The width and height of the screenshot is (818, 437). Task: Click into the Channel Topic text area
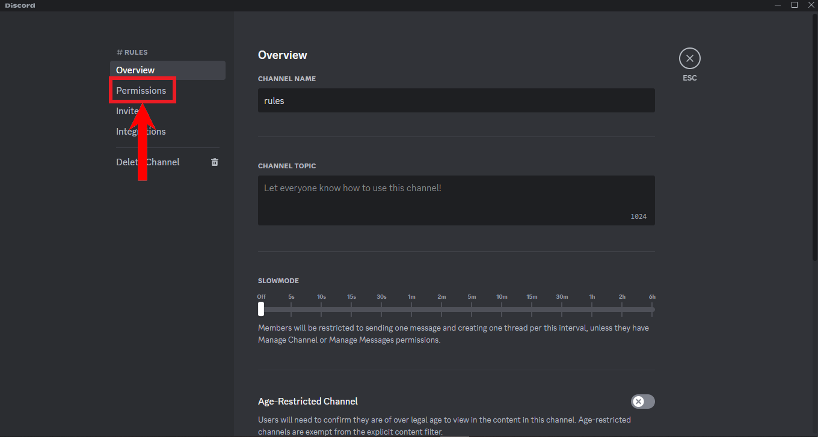coord(456,200)
